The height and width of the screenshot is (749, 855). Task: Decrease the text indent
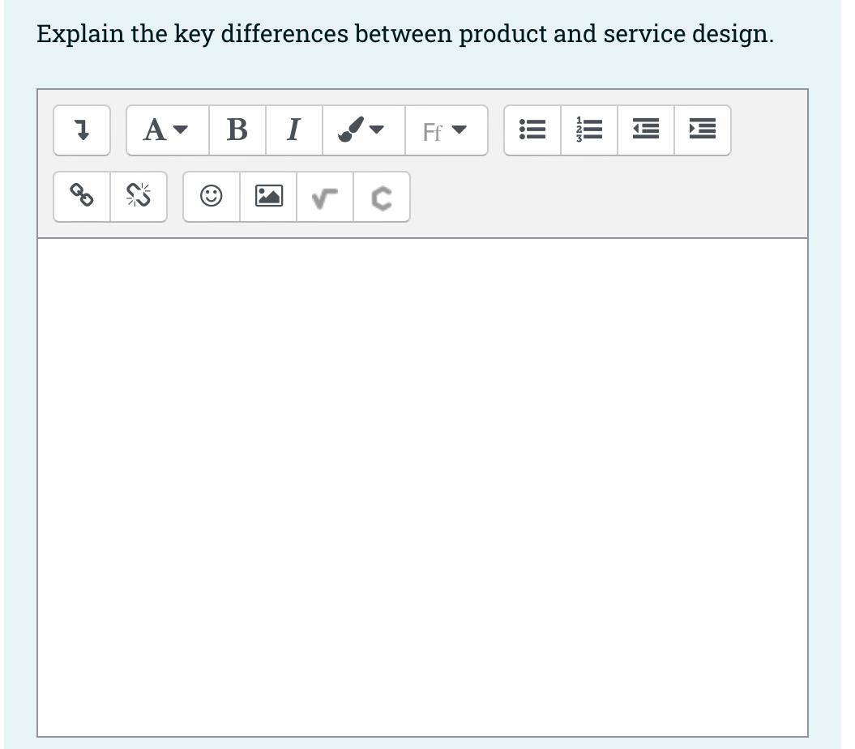coord(645,130)
